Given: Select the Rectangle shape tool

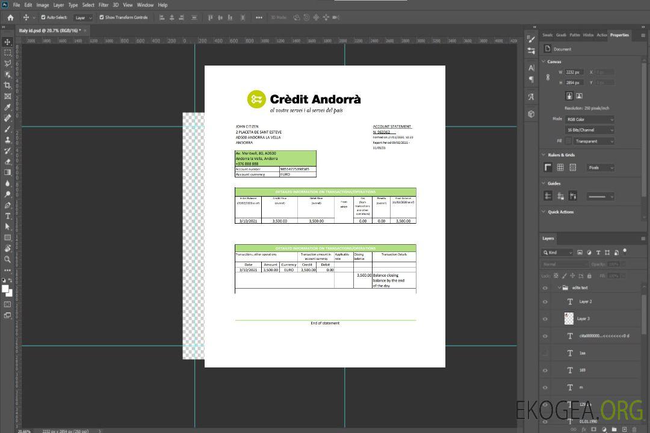Looking at the screenshot, I should point(7,238).
